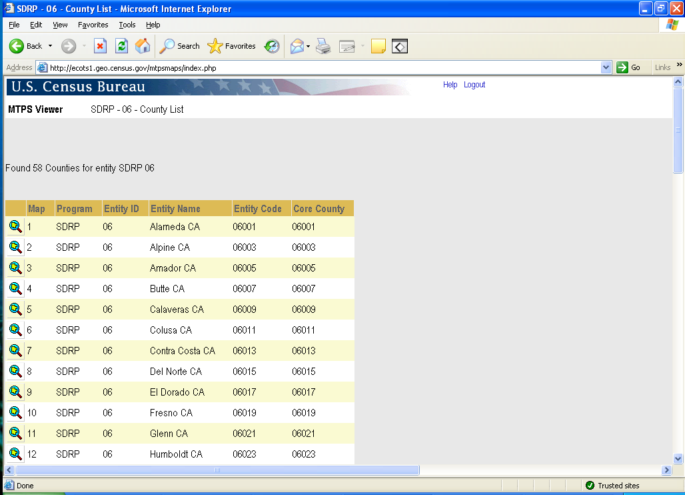Open the Mail options dropdown arrow

coord(308,46)
